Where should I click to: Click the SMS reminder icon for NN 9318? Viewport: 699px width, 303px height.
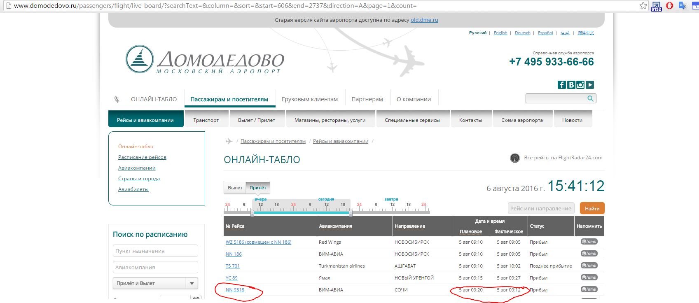[589, 289]
